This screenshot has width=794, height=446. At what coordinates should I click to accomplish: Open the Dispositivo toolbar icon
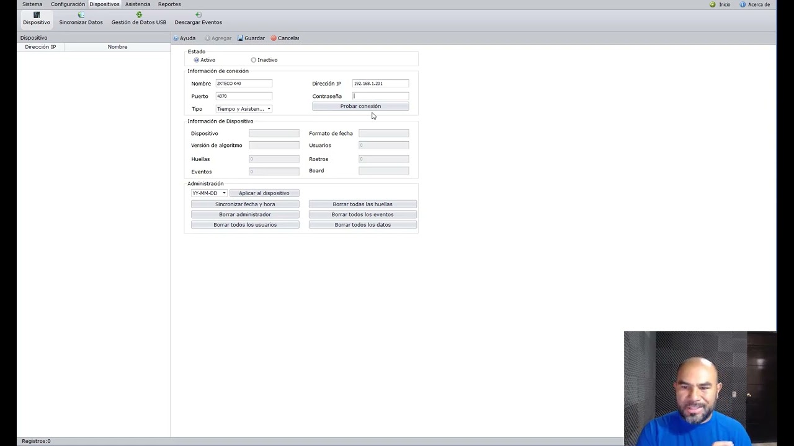tap(37, 15)
